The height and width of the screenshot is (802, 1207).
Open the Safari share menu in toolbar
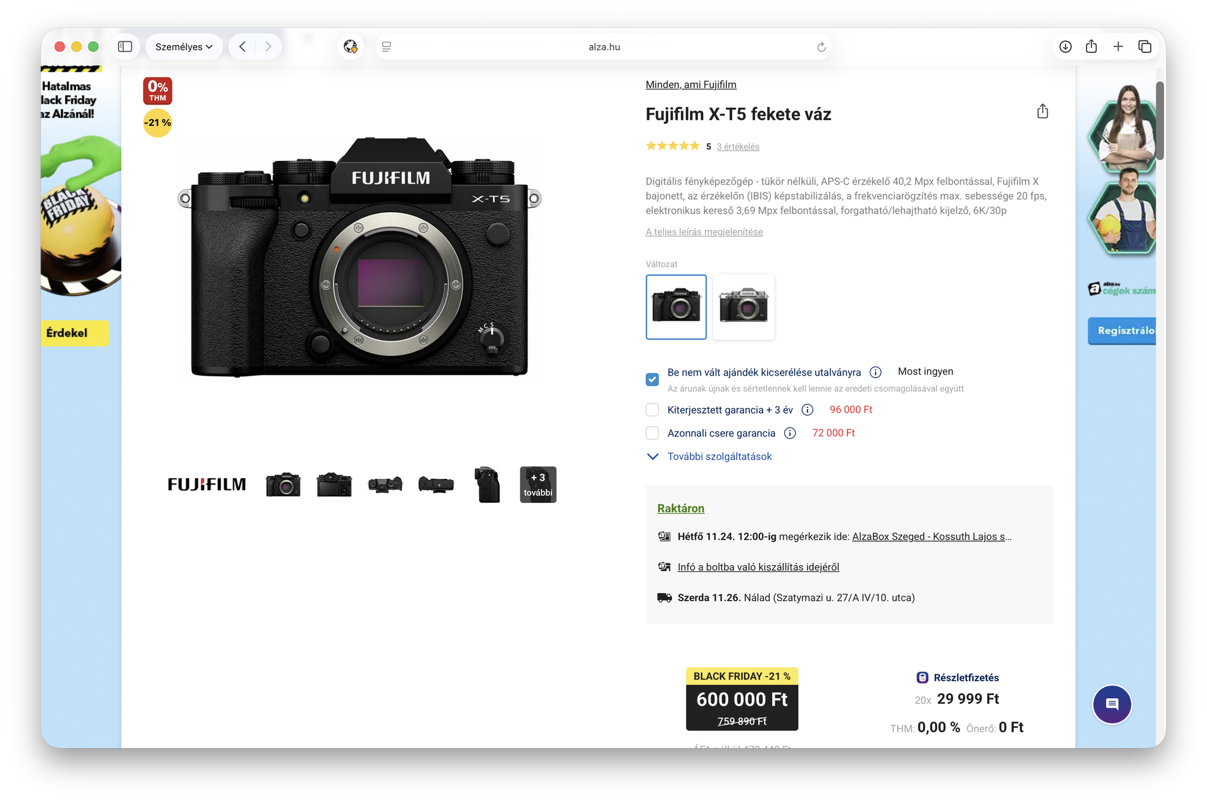[x=1092, y=46]
